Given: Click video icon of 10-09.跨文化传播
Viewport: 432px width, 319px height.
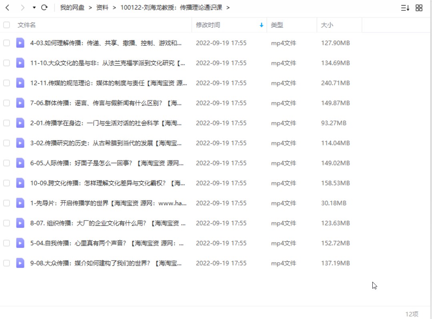Looking at the screenshot, I should [20, 183].
